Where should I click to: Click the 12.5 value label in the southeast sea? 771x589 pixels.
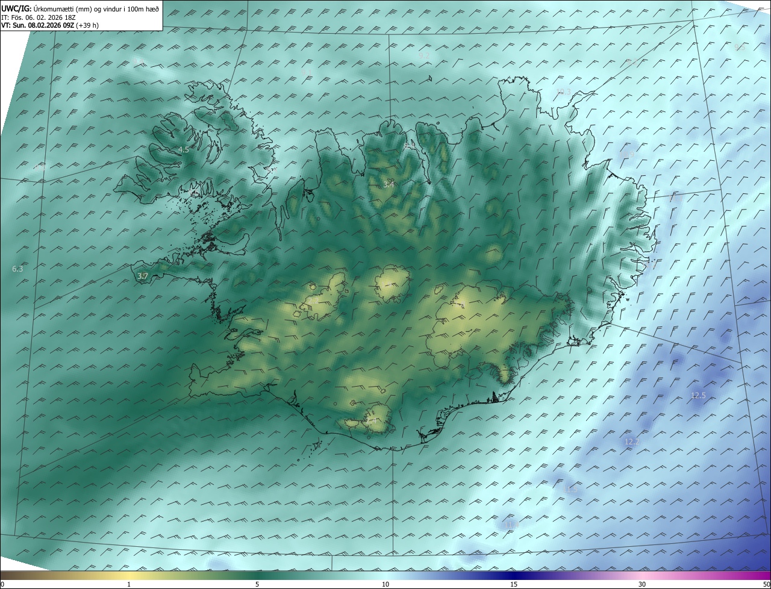point(698,395)
